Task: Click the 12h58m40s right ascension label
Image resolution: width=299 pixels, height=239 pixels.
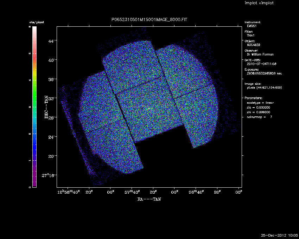Action: (69, 192)
